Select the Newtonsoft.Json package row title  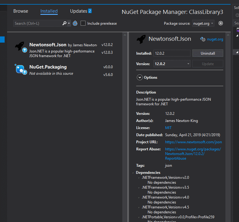[48, 45]
